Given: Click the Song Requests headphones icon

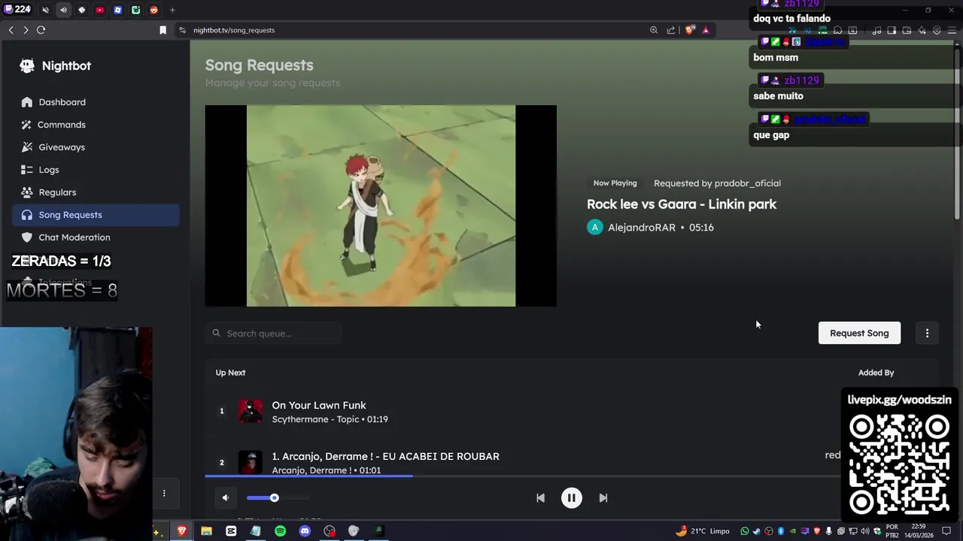Looking at the screenshot, I should (27, 215).
